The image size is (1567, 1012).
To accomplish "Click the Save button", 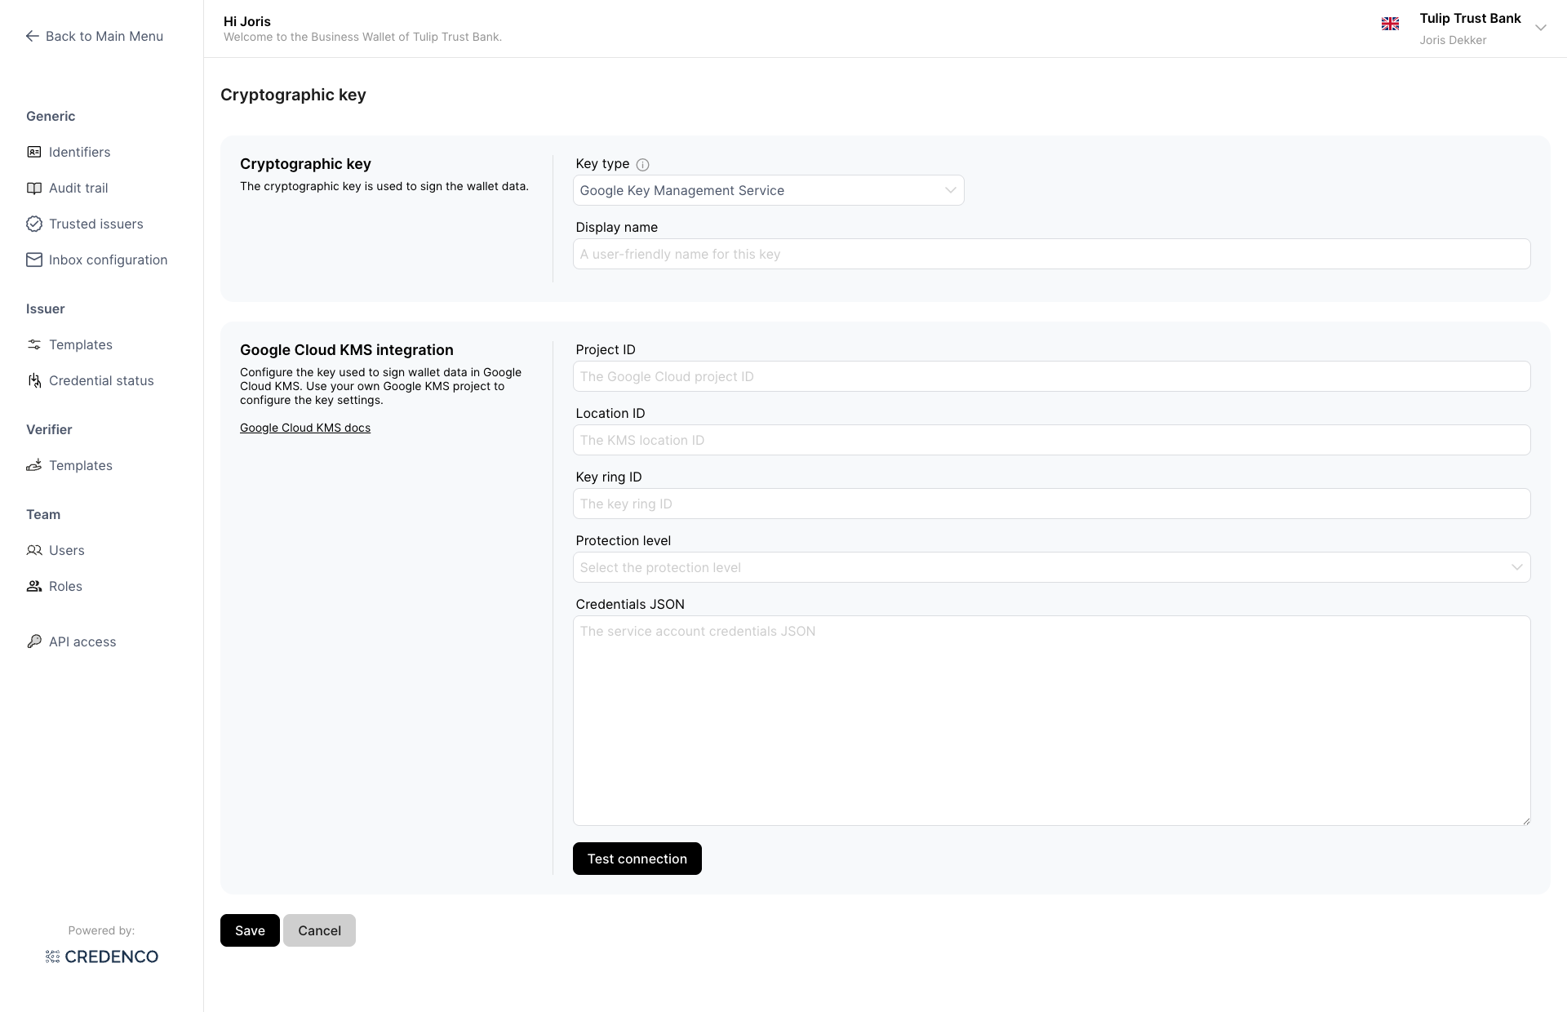I will tap(250, 930).
